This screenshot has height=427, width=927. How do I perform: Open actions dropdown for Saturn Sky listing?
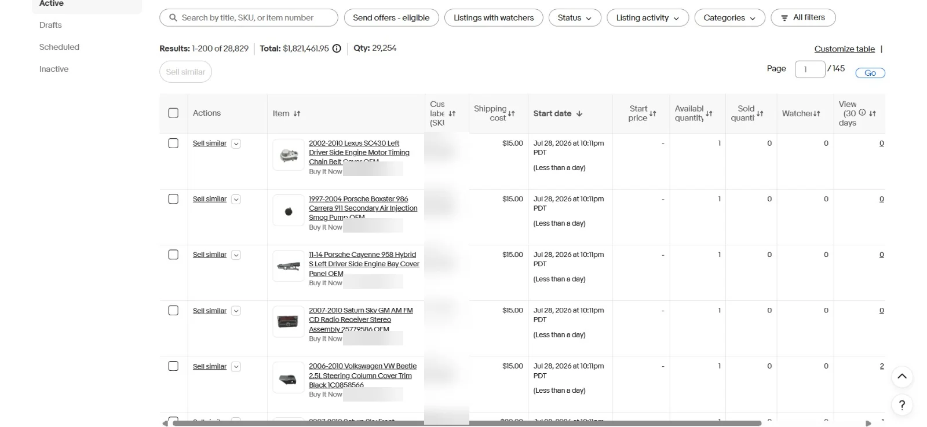click(236, 311)
